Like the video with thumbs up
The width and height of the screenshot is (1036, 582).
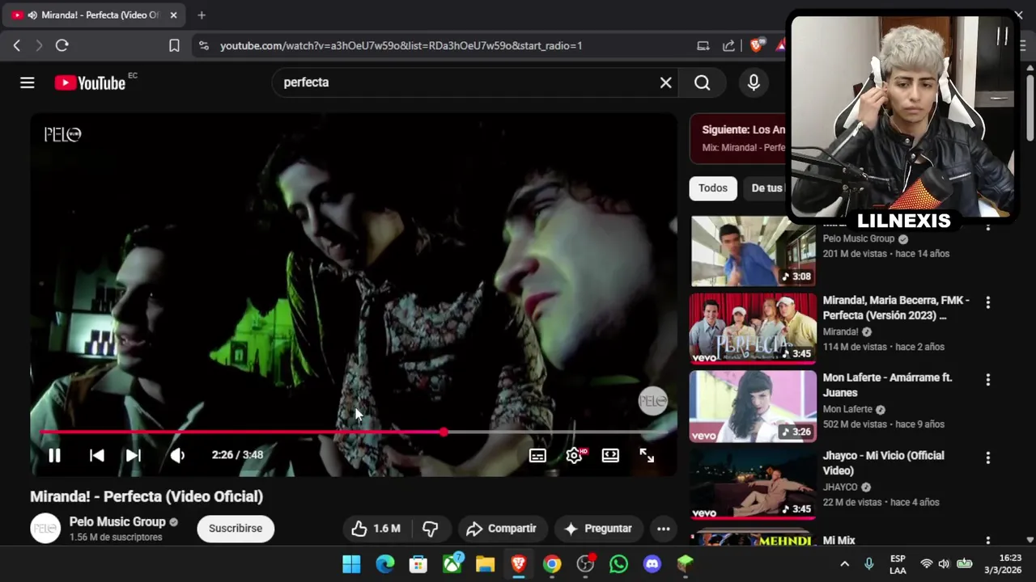(376, 529)
